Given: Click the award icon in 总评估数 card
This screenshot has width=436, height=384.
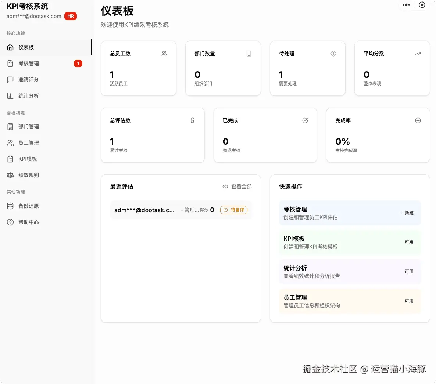Looking at the screenshot, I should coord(192,120).
